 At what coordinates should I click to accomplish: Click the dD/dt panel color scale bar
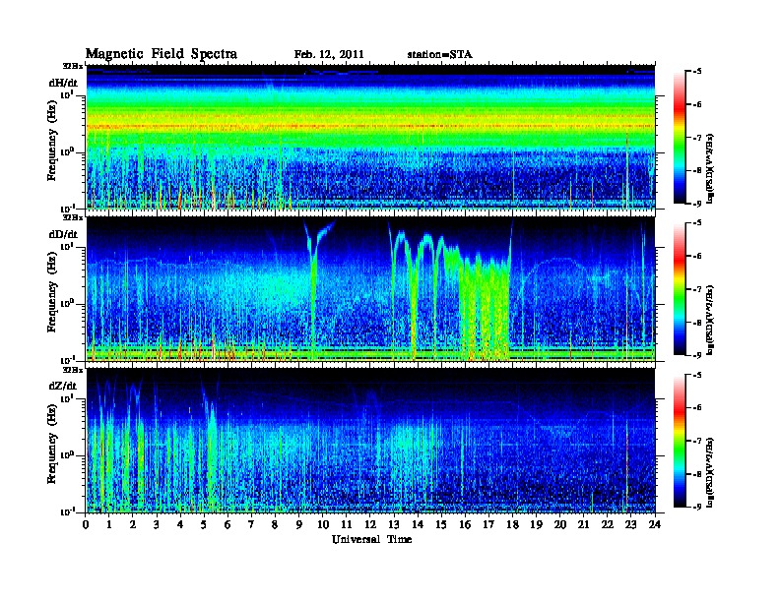click(680, 289)
